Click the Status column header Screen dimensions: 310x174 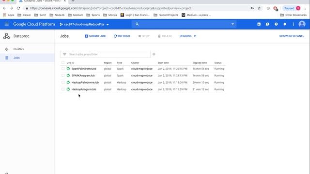(218, 63)
